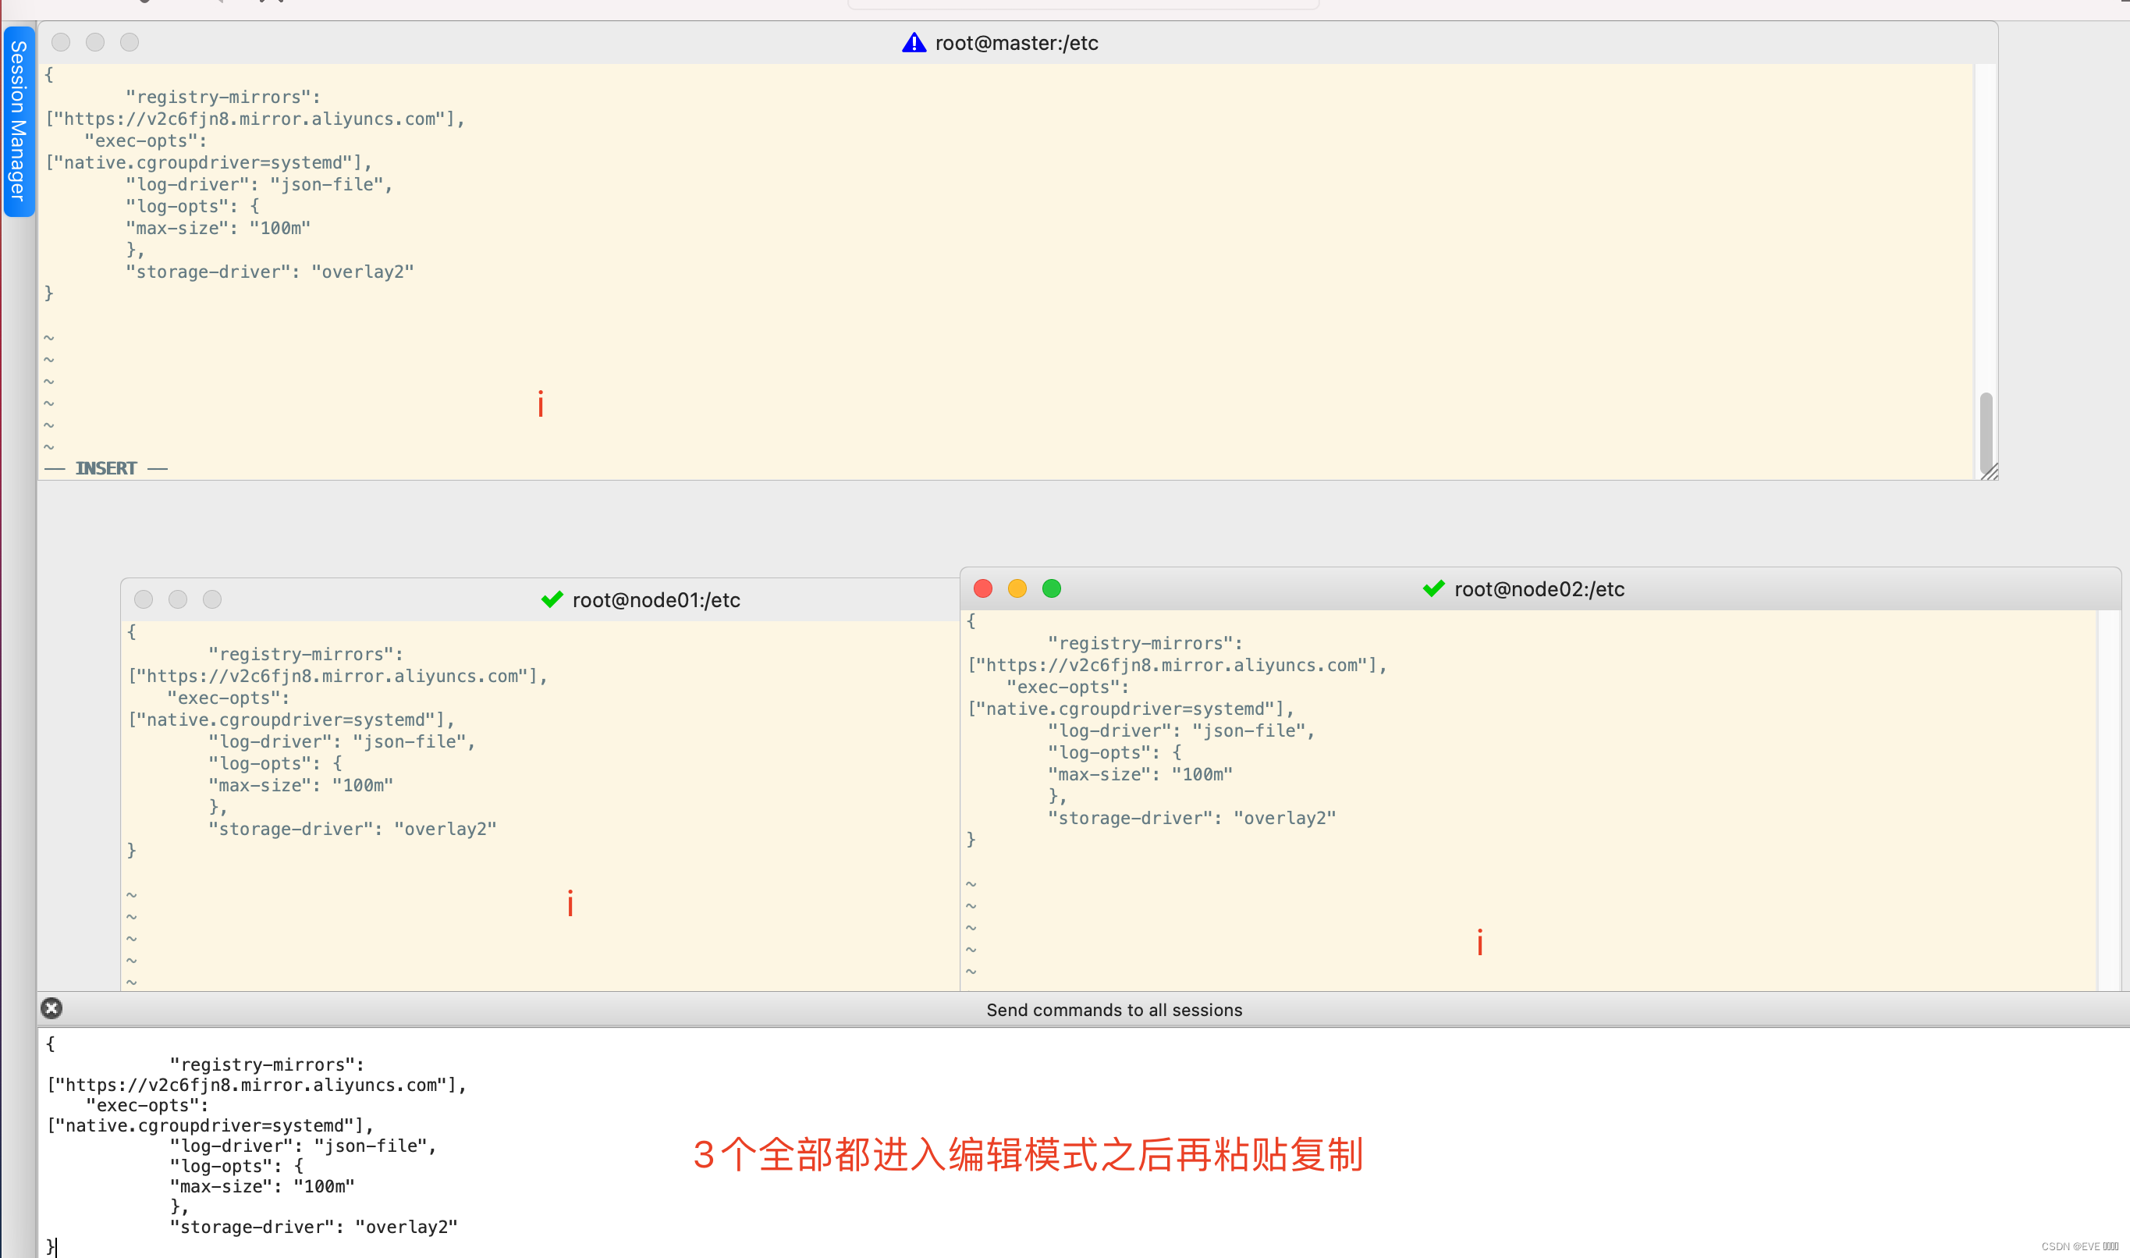
Task: Maximize the node02 window with green button
Action: tap(1052, 588)
